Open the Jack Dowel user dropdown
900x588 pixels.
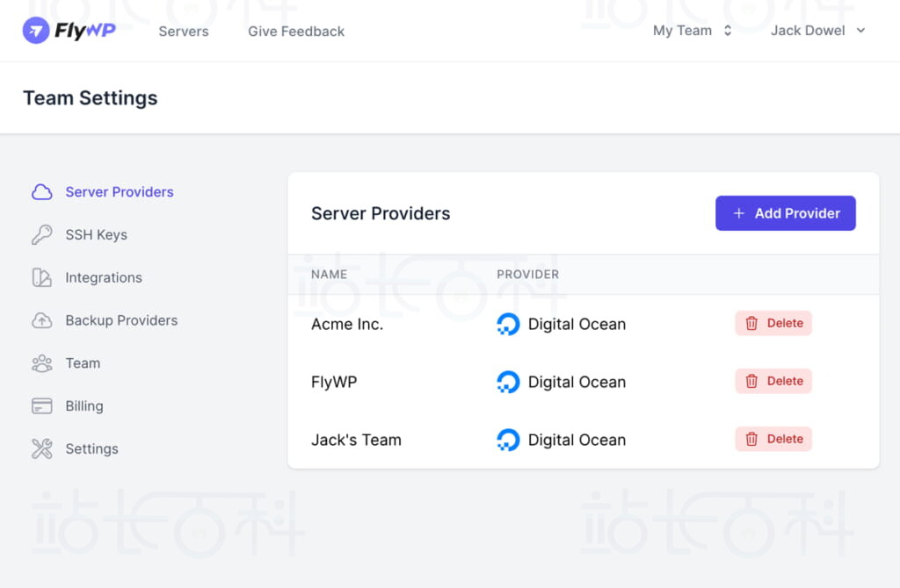click(817, 31)
